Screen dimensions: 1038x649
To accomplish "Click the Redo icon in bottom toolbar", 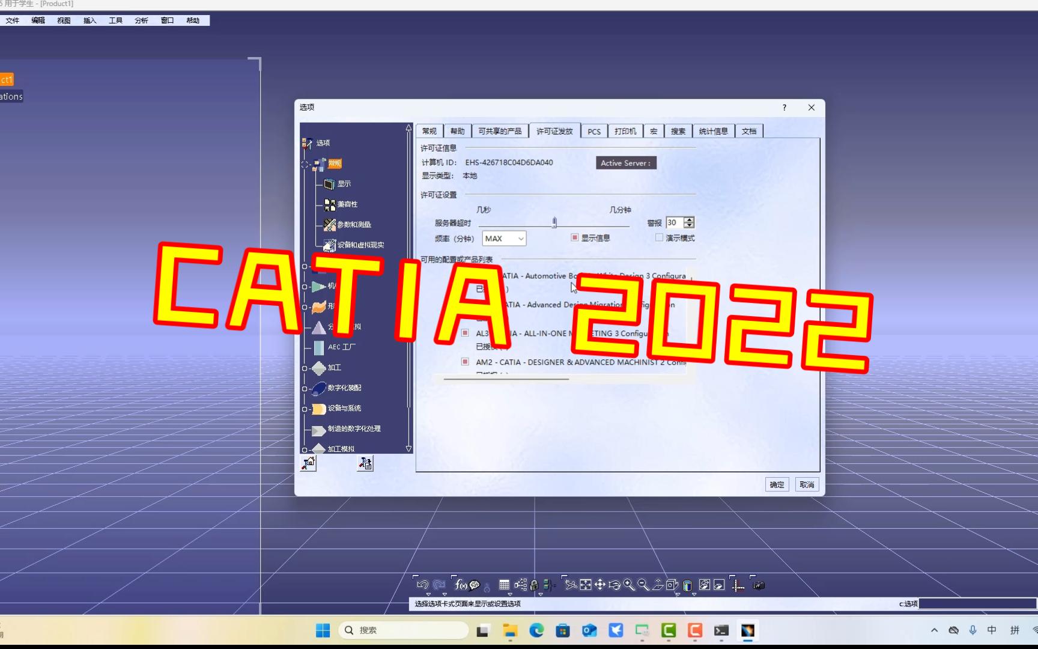I will tap(439, 585).
